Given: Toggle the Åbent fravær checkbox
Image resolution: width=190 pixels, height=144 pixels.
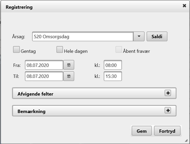Looking at the screenshot, I should tap(119, 50).
